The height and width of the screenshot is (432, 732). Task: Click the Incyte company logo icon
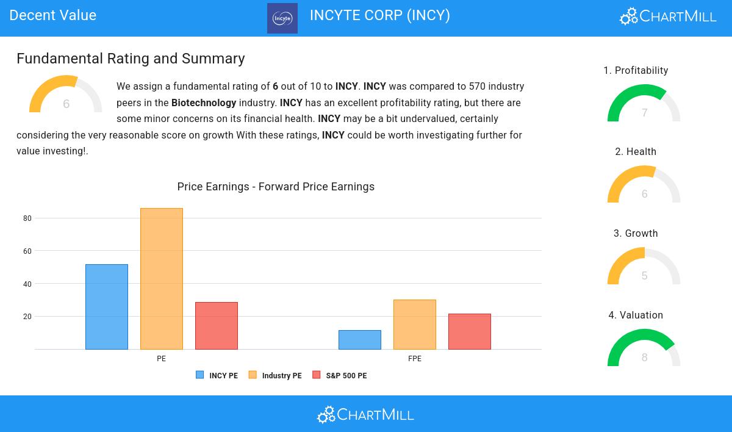click(x=282, y=18)
